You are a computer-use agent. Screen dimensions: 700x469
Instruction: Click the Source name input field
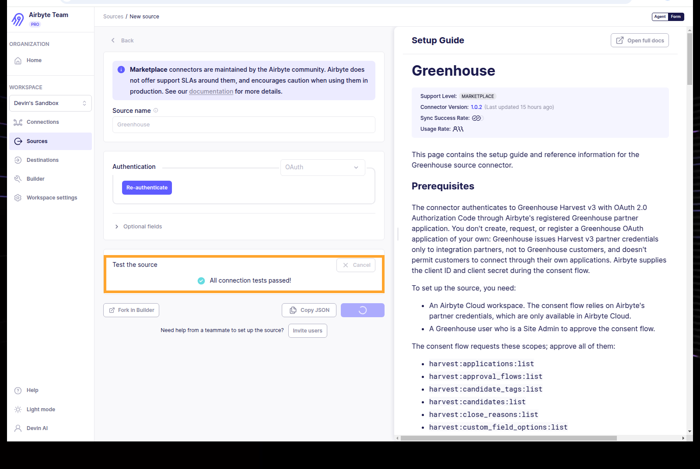[x=244, y=125]
